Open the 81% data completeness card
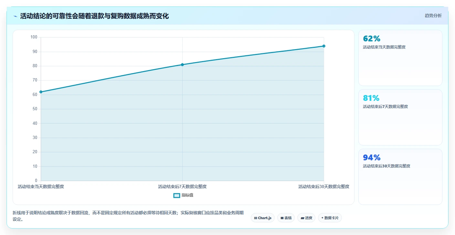Screen dimensions: 455x235 [x=400, y=117]
